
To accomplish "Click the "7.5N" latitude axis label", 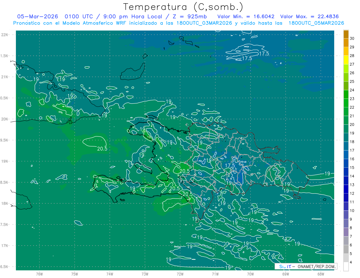I will point(4,225).
